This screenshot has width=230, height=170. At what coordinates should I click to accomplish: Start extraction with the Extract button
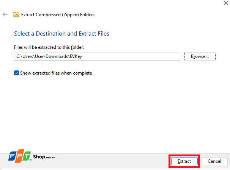point(184,161)
